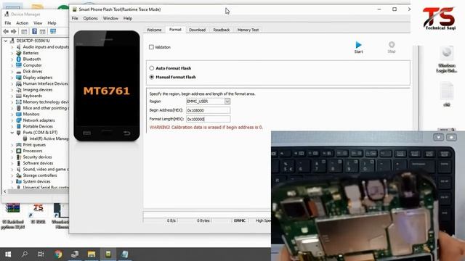
Task: Open the Region EMMC_USER dropdown
Action: tap(227, 101)
